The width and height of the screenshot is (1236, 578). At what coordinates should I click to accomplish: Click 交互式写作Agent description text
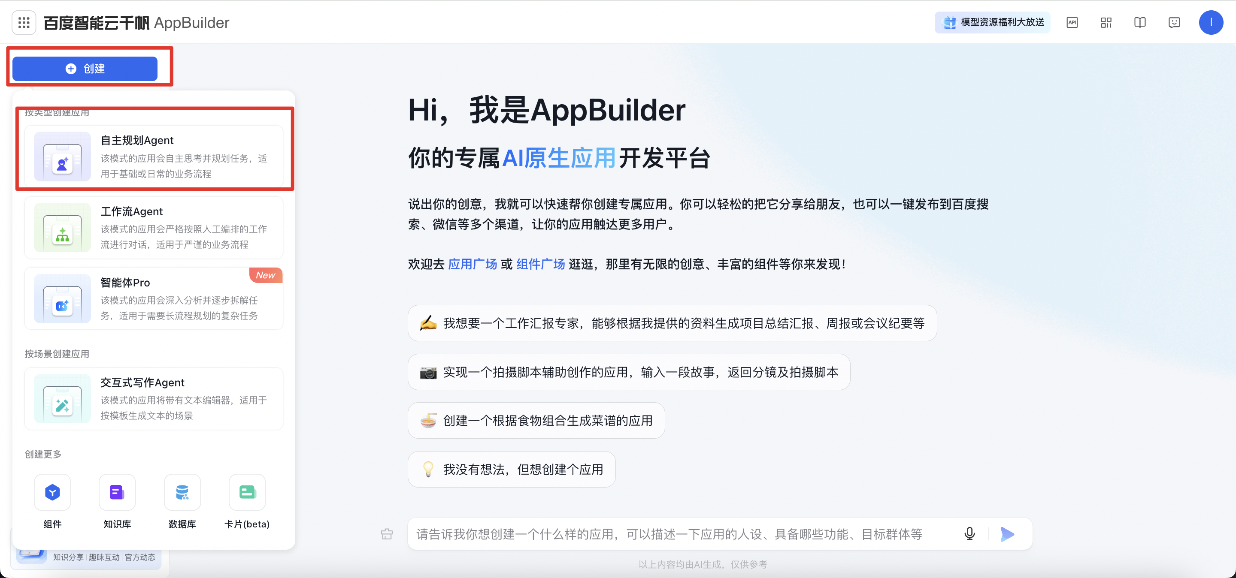[183, 408]
